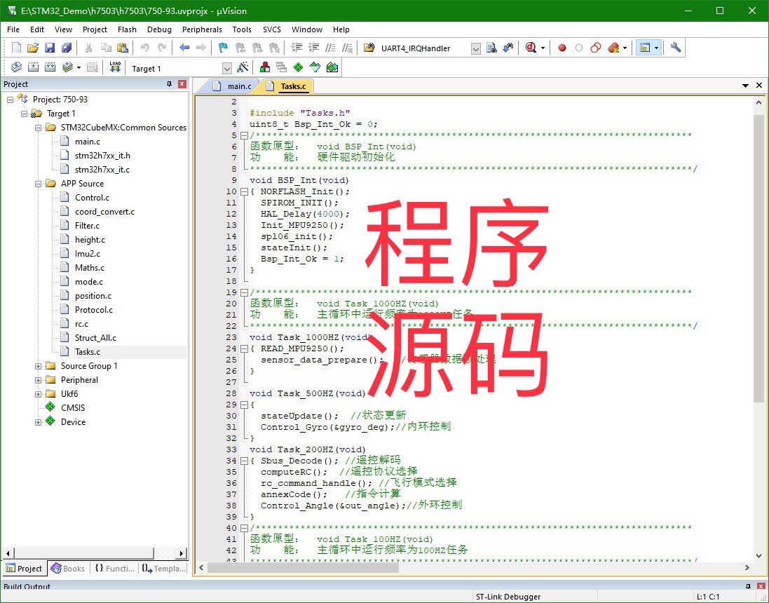Rebuild all target files icon
The width and height of the screenshot is (769, 603).
(50, 67)
